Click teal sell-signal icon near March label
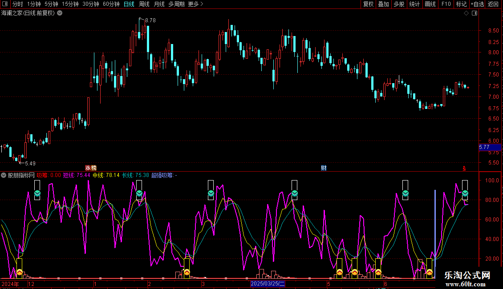503x289 pixels. pyautogui.click(x=211, y=193)
